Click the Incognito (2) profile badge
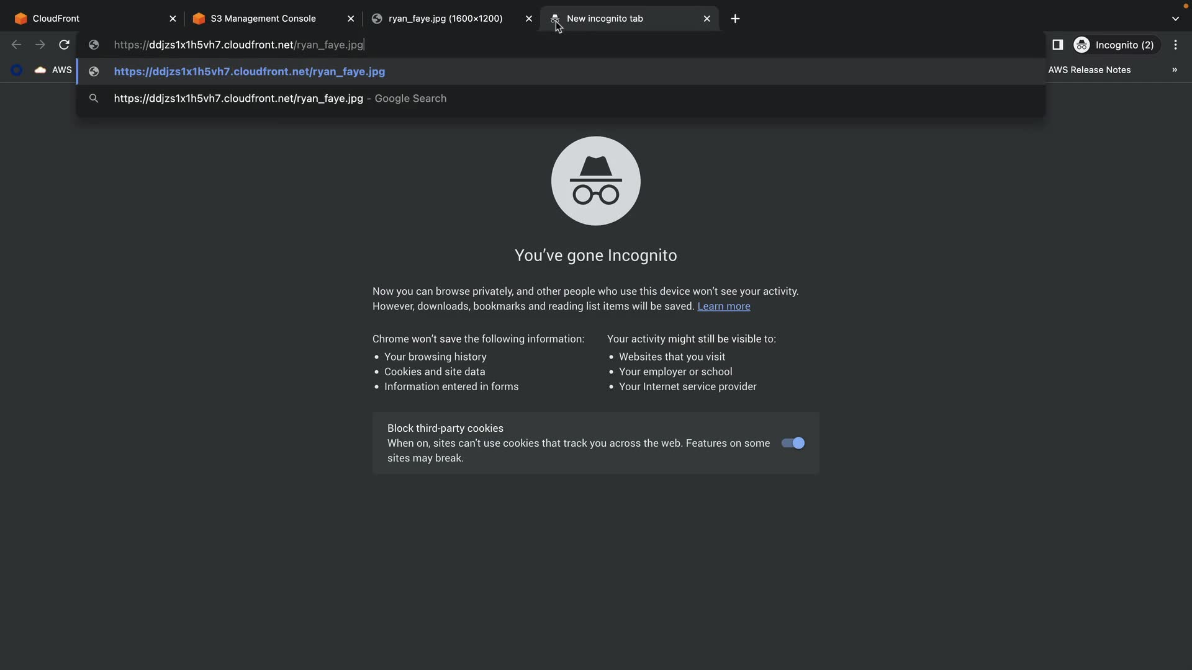Image resolution: width=1192 pixels, height=670 pixels. coord(1114,45)
